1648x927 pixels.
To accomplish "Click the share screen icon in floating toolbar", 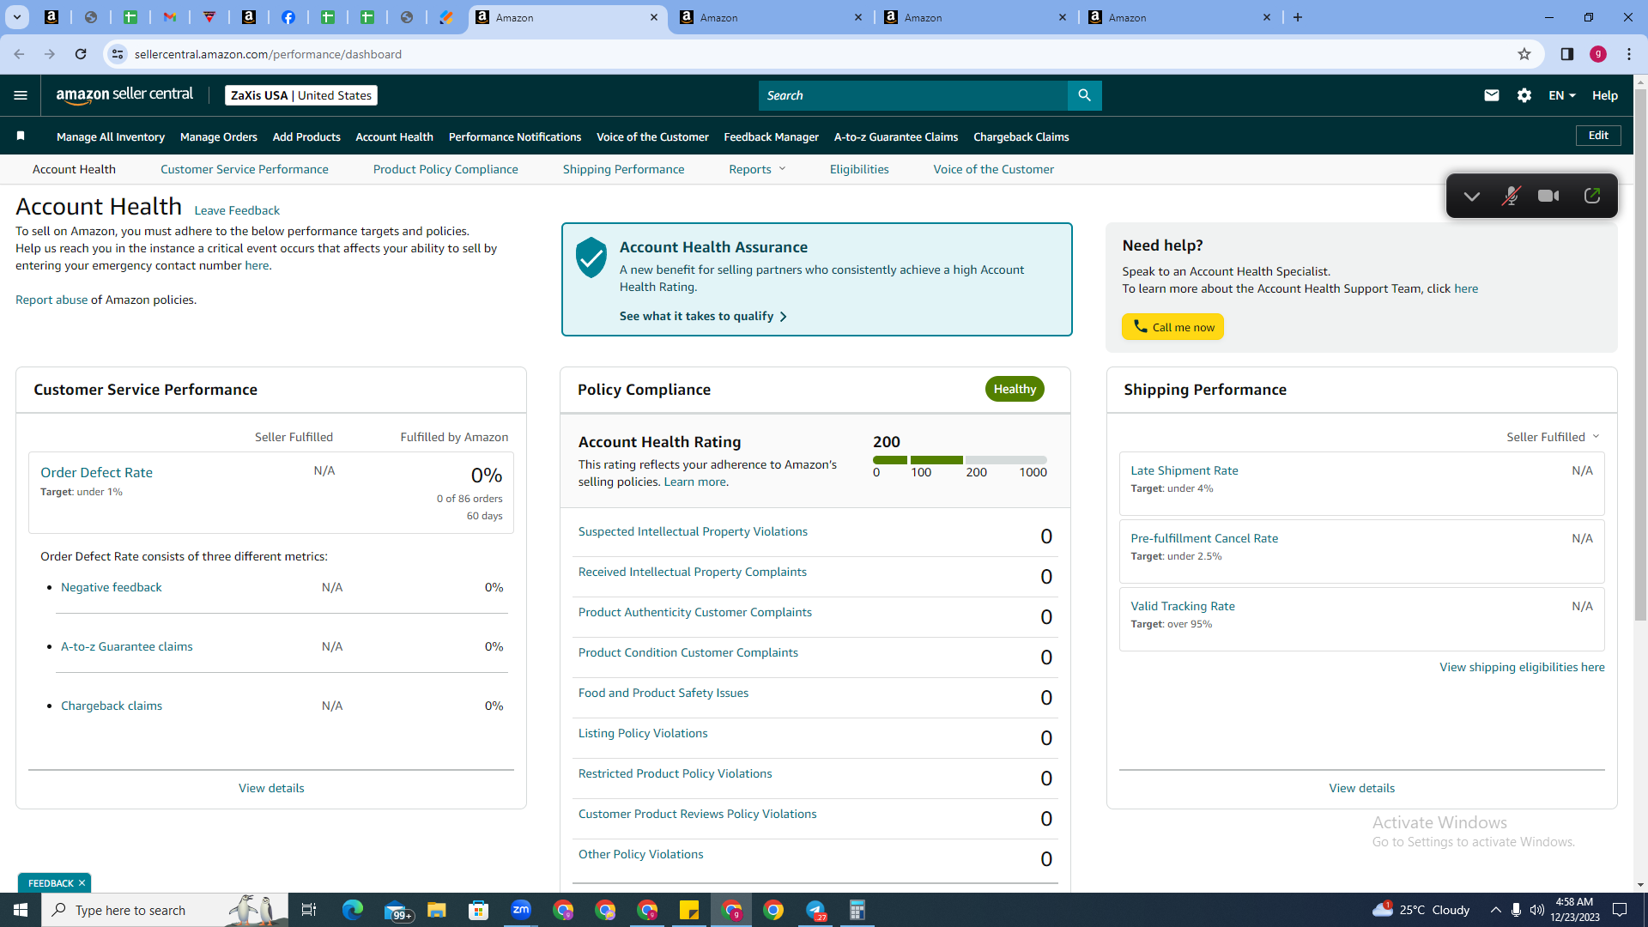I will pos(1592,197).
